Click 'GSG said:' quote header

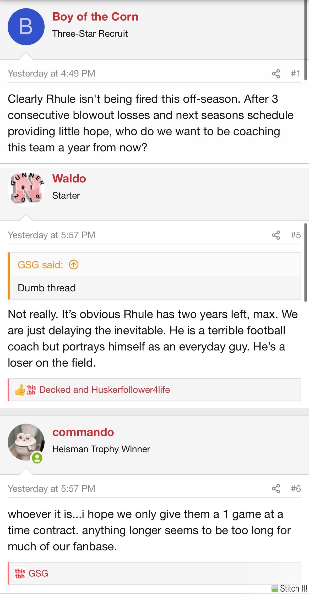(x=40, y=265)
